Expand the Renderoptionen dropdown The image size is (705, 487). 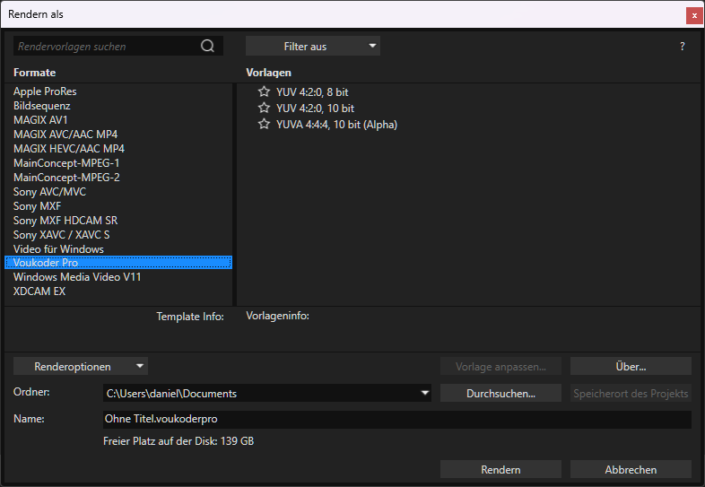(81, 366)
